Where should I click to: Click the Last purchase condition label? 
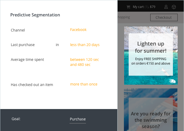(23, 45)
